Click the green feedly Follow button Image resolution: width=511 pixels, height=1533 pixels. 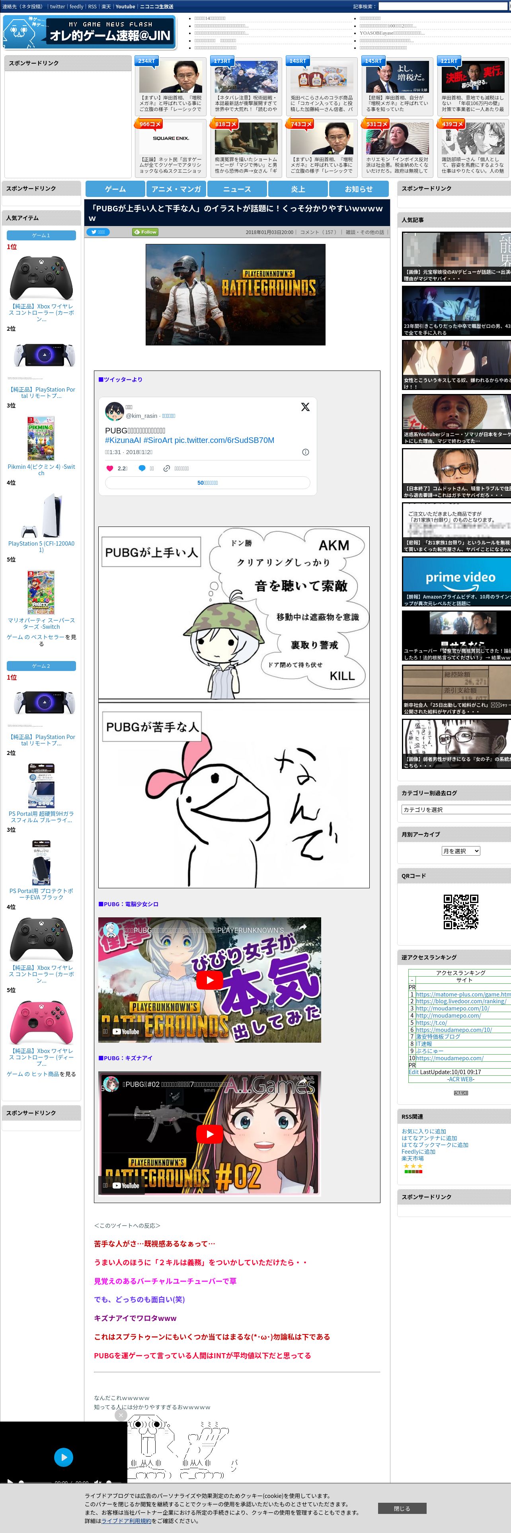tap(145, 232)
